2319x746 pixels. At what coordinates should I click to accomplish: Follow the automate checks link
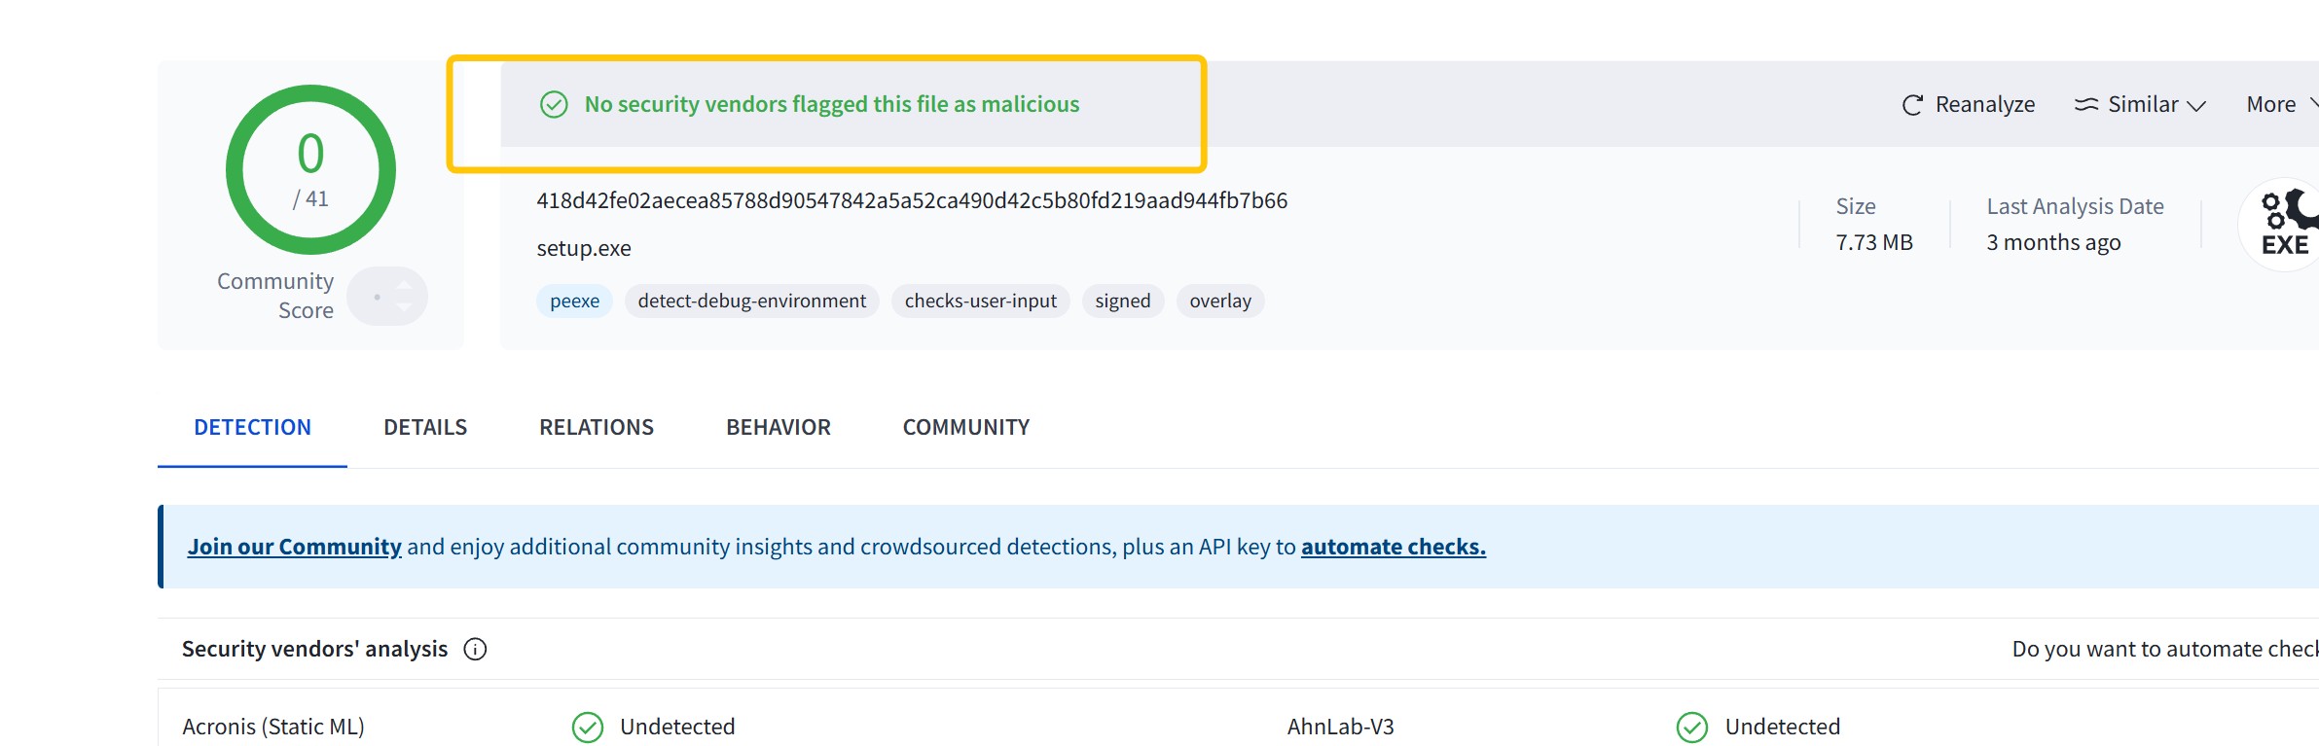click(1394, 547)
